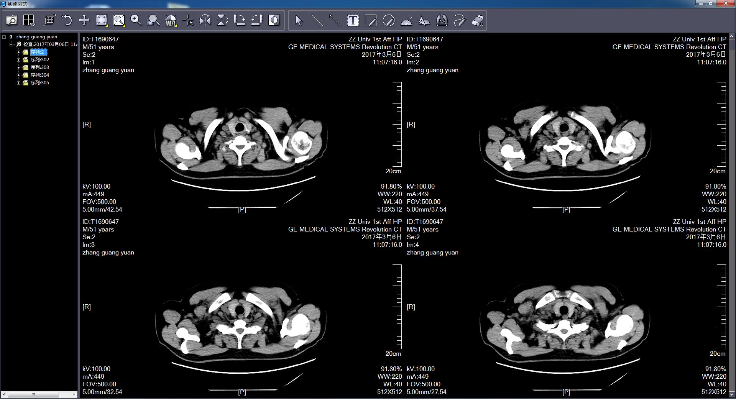
Task: Click the viewer scrollbar up arrow
Action: click(731, 36)
